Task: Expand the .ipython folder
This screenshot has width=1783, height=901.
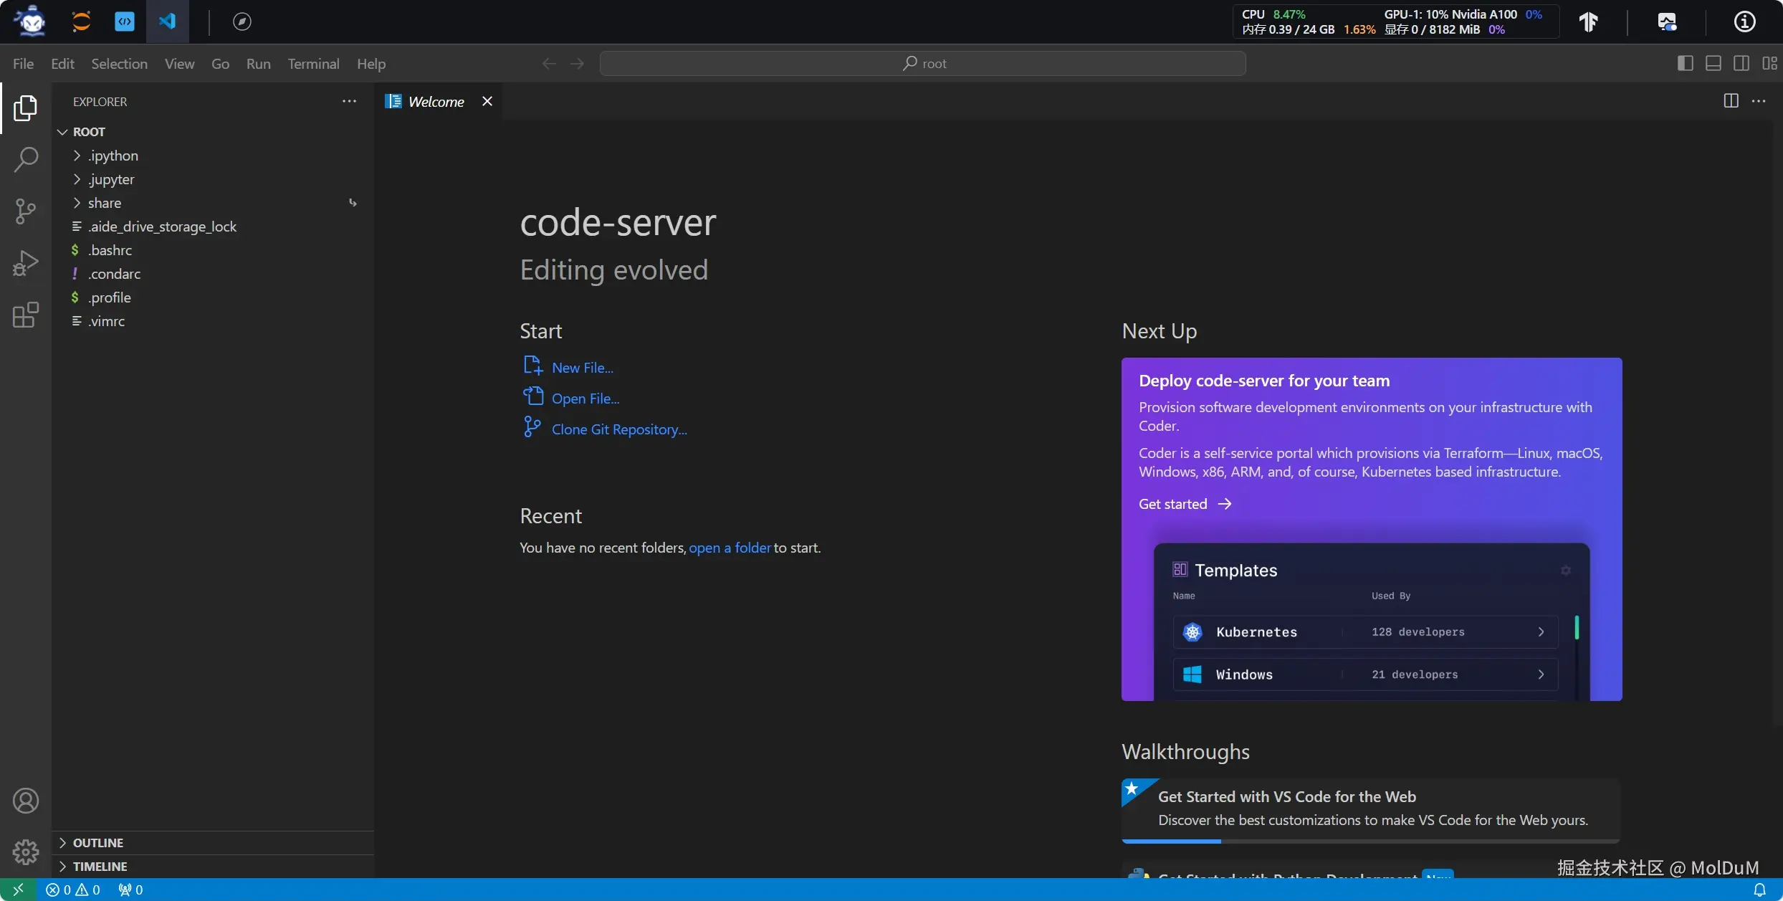Action: [113, 156]
